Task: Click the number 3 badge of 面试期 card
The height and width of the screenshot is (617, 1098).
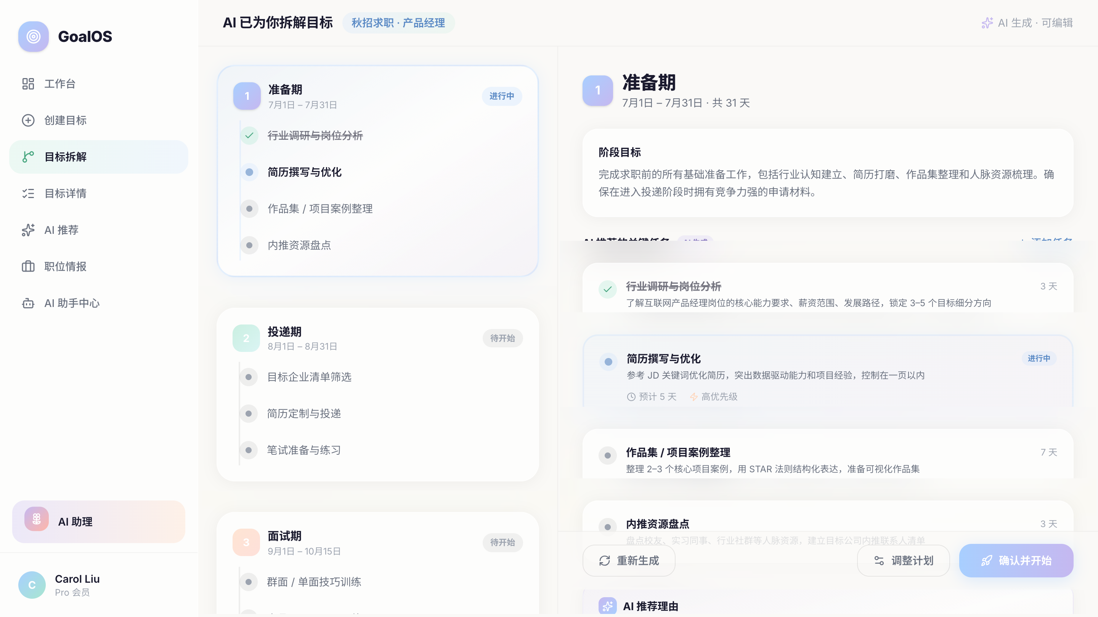Action: [246, 542]
